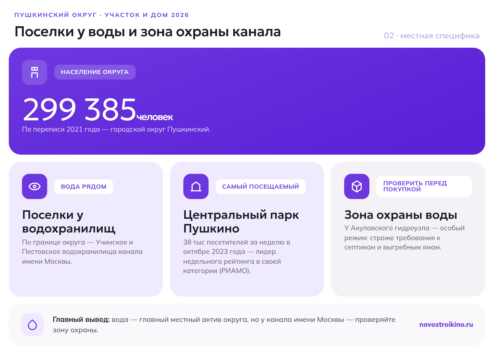Click the «299 385» population figure
The image size is (494, 363).
[x=80, y=110]
